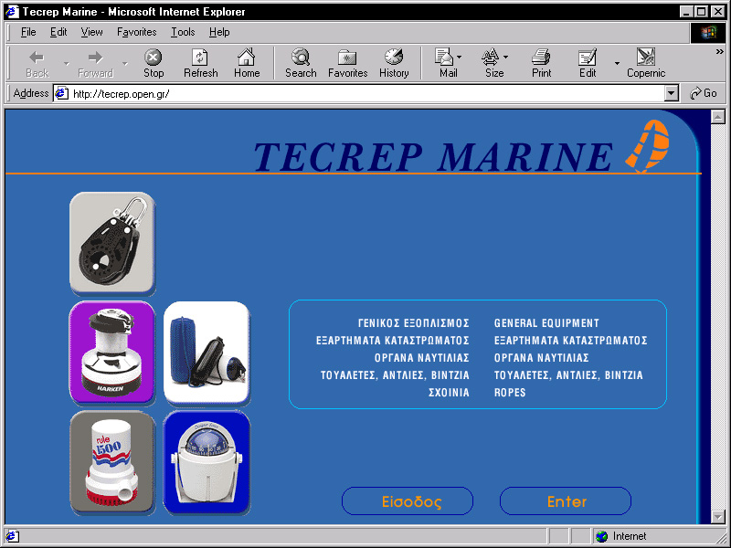Click the blue fender product image
The width and height of the screenshot is (731, 548).
207,353
